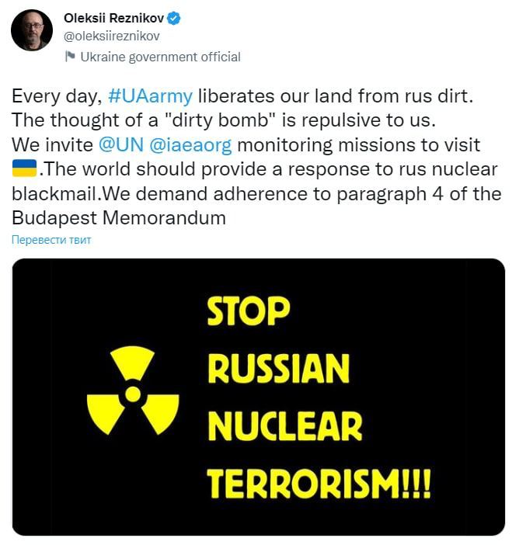Click "blackmail" in the tweet text
This screenshot has width=519, height=545.
(51, 194)
